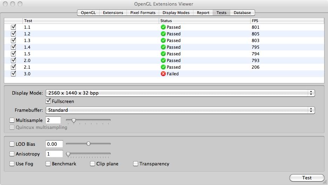Screen dimensions: 328x185
Task: Switch to the Report tab
Action: [x=203, y=13]
